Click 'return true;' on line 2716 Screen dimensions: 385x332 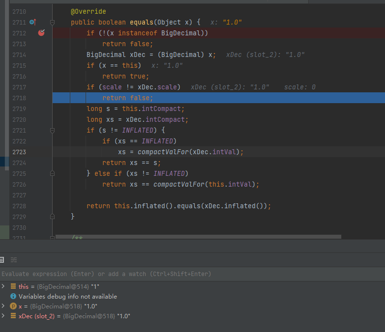coord(126,76)
